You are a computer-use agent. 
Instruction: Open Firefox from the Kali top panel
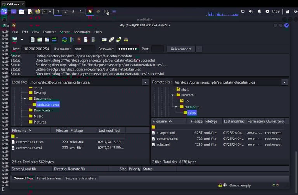[x=38, y=11]
